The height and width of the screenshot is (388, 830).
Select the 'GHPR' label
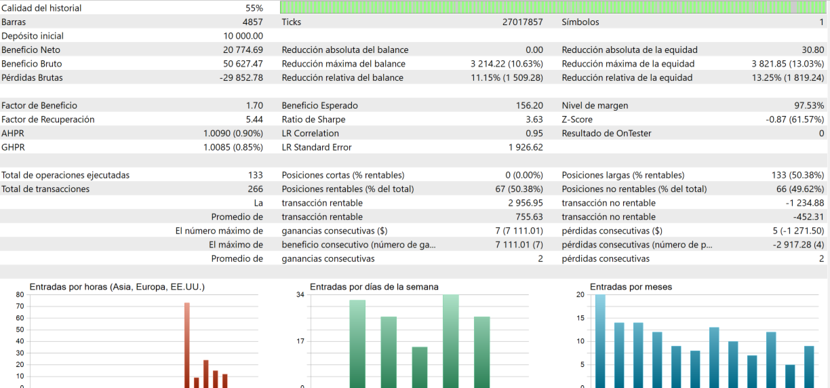(13, 147)
